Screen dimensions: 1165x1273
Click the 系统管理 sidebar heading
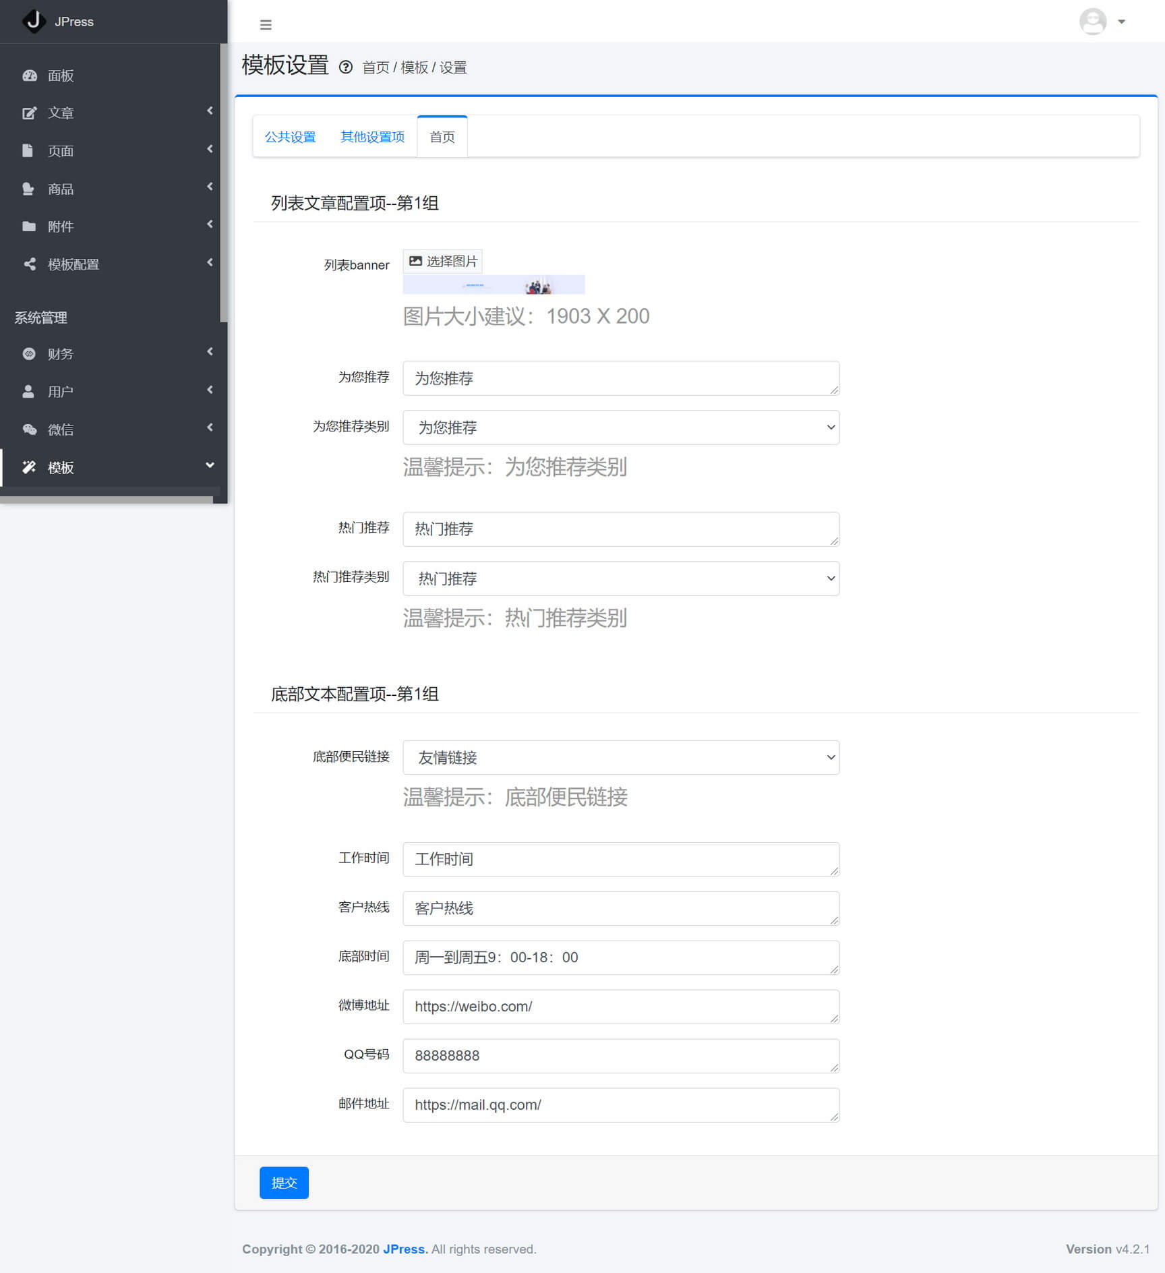[41, 318]
